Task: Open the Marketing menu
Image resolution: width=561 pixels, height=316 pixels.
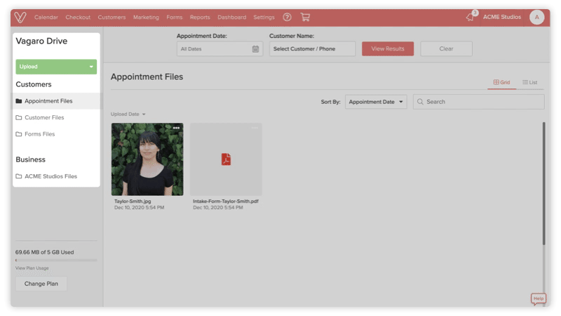Action: pyautogui.click(x=146, y=17)
